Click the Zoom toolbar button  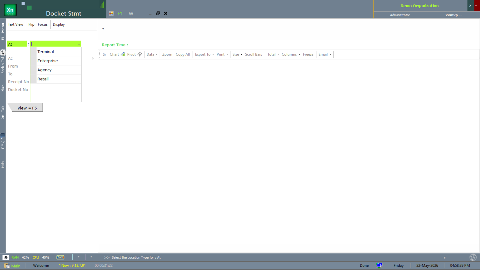(167, 54)
